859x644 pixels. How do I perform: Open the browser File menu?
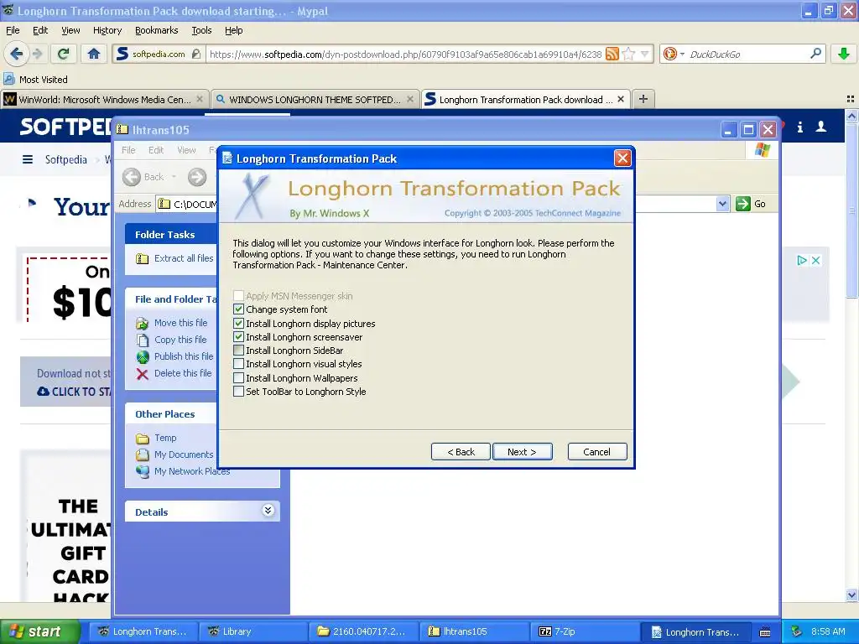(x=13, y=30)
